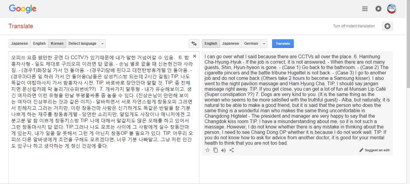Viewport: 410px width, 184px height.
Task: Open the notifications bell
Action: tap(378, 9)
